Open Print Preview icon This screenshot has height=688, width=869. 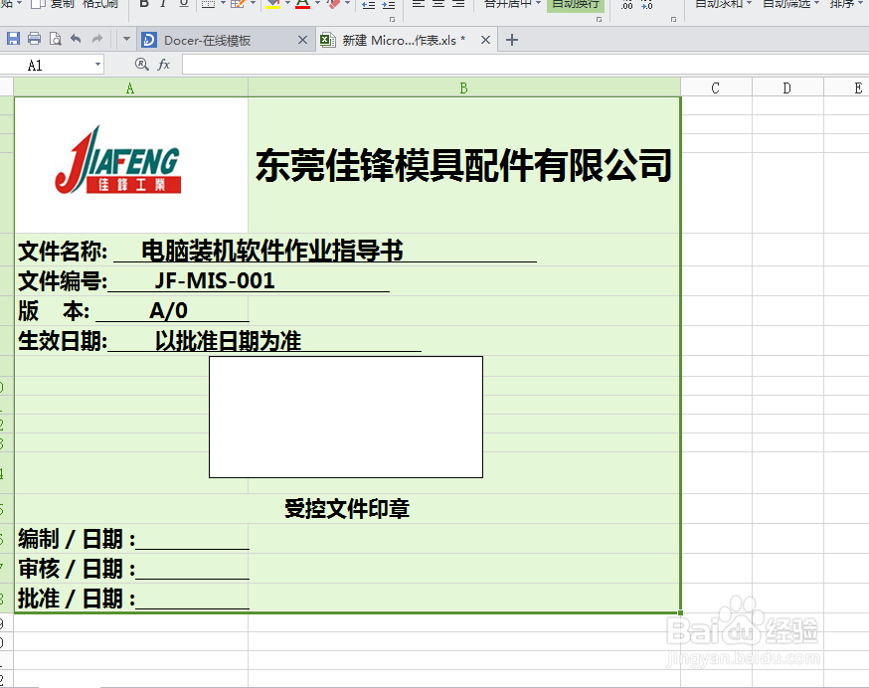(55, 39)
